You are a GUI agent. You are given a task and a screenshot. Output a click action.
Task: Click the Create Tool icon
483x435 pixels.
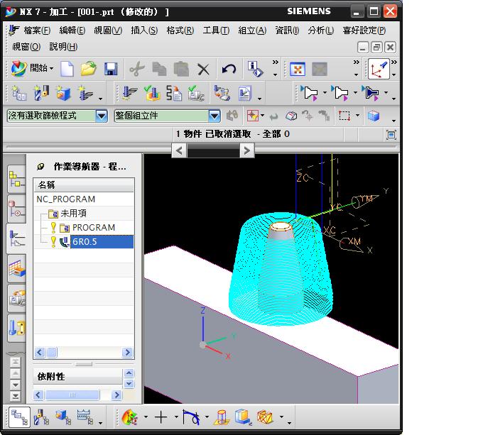point(41,93)
